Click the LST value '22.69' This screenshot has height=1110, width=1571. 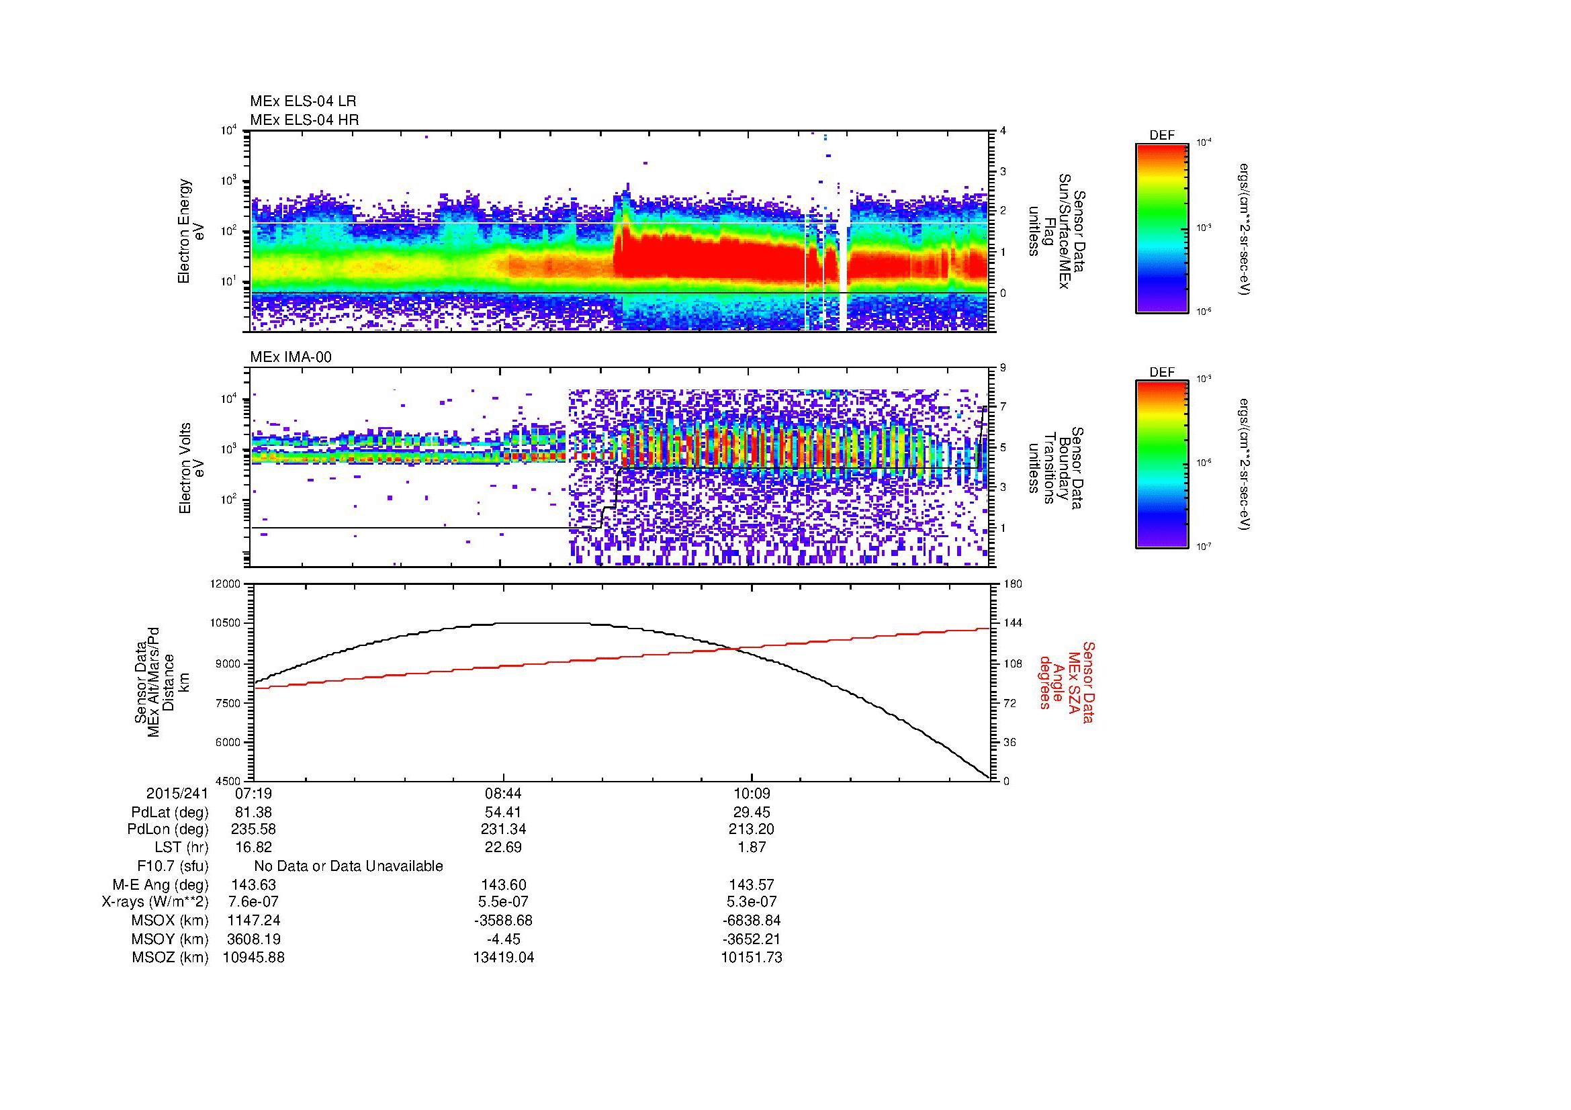[503, 847]
